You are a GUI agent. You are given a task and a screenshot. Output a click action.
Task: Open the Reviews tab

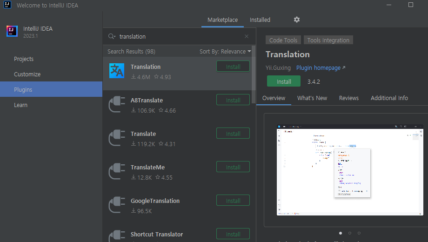[x=348, y=98]
